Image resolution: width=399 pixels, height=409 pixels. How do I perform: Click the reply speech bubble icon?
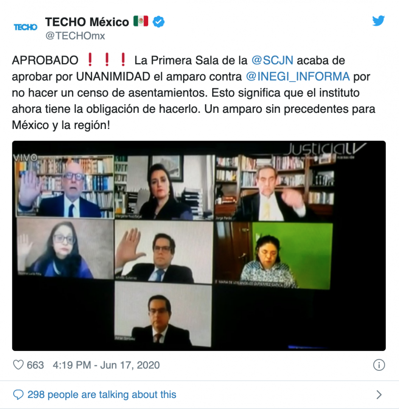[18, 395]
